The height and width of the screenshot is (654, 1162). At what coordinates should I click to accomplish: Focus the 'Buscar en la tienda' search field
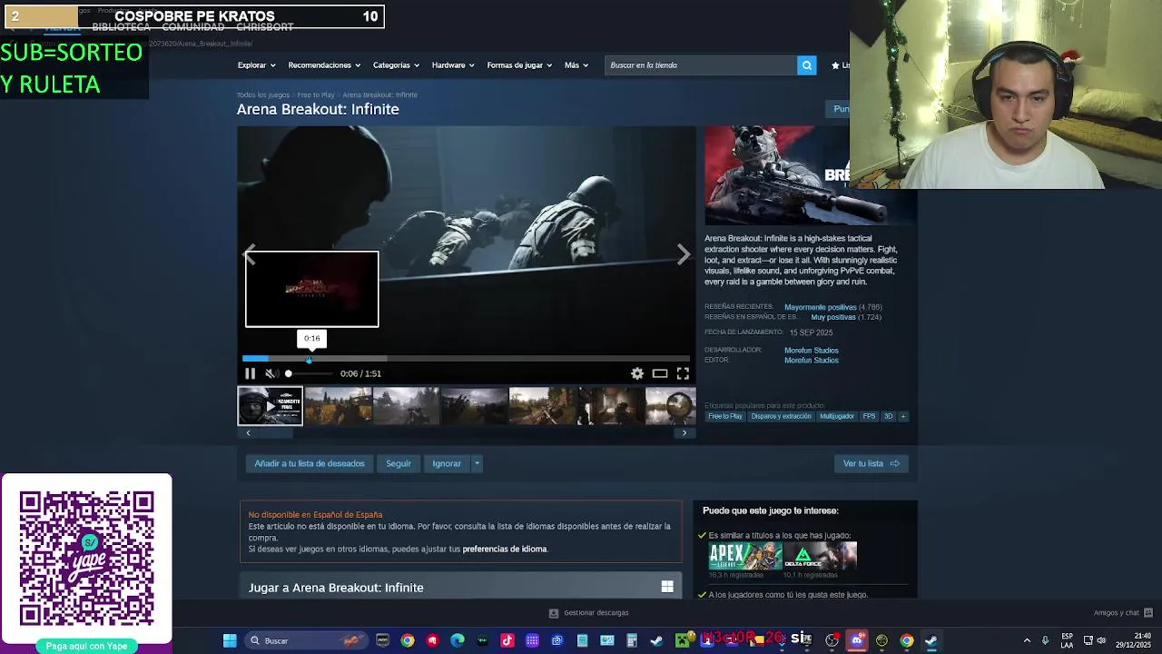pyautogui.click(x=701, y=65)
